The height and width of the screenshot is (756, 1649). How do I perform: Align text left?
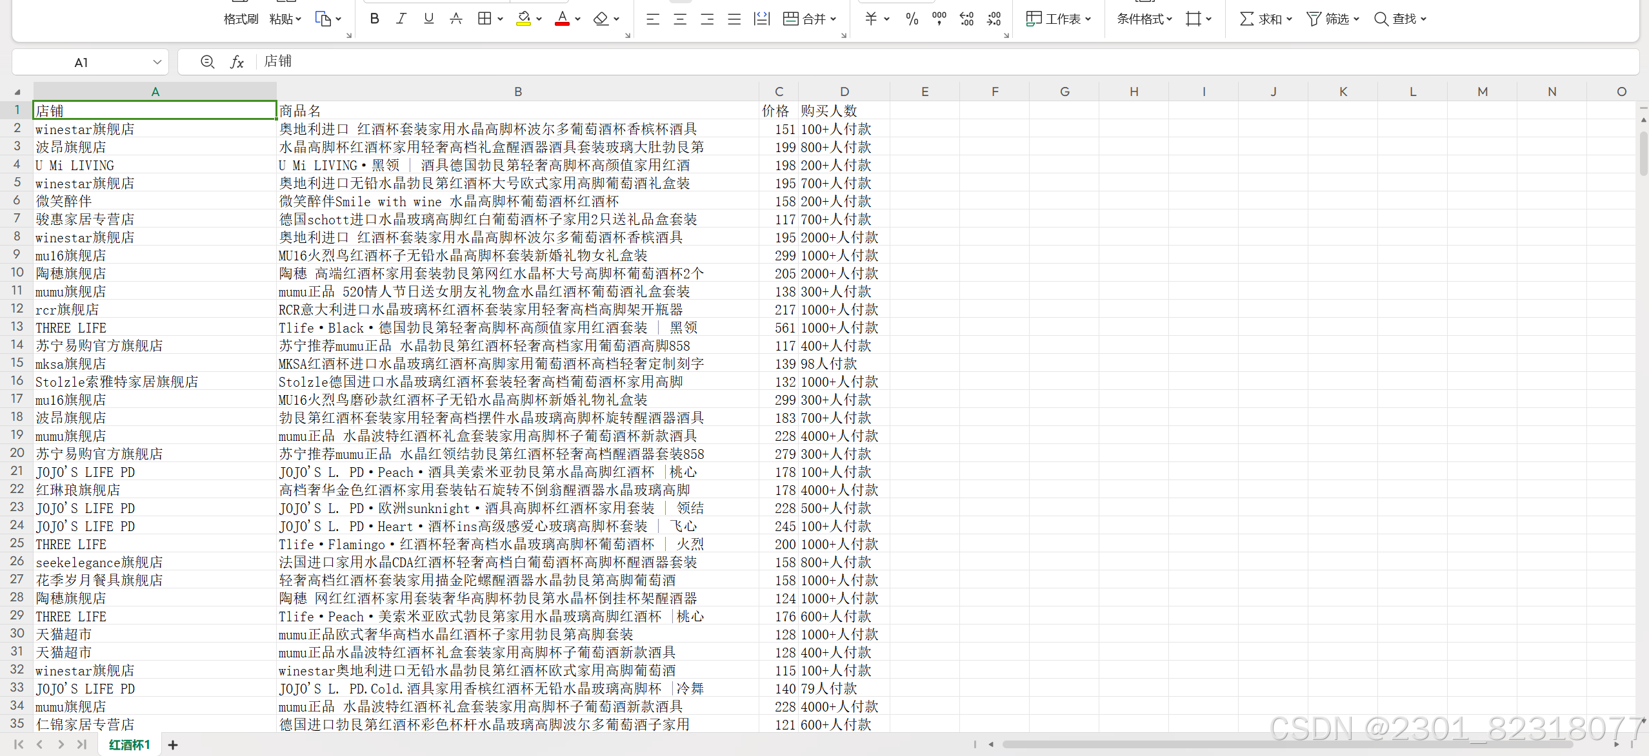(x=653, y=19)
